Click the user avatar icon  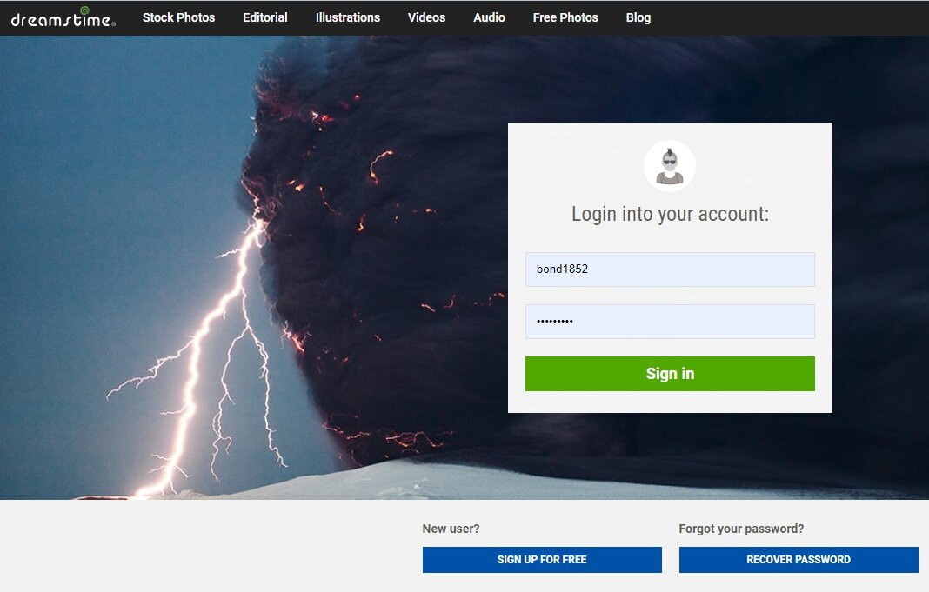[x=670, y=166]
